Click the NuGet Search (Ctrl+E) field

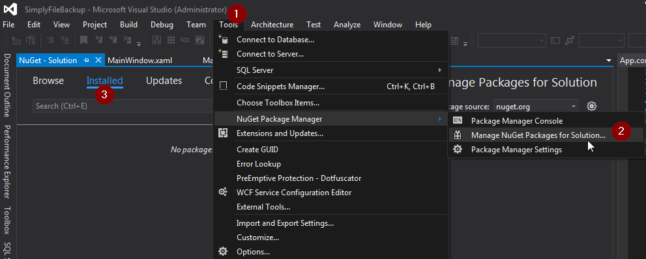(123, 105)
